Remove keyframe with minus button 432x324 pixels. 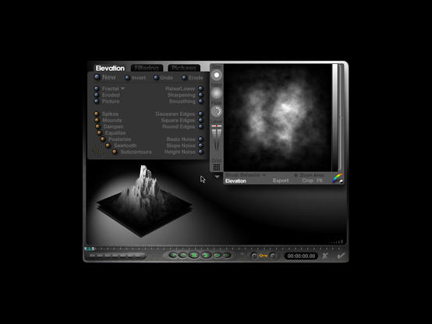272,255
